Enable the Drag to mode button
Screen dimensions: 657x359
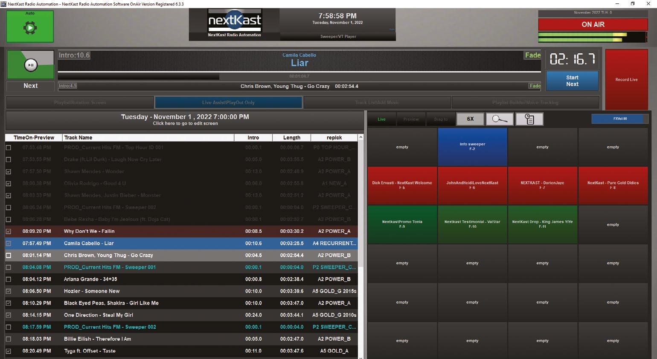[441, 119]
